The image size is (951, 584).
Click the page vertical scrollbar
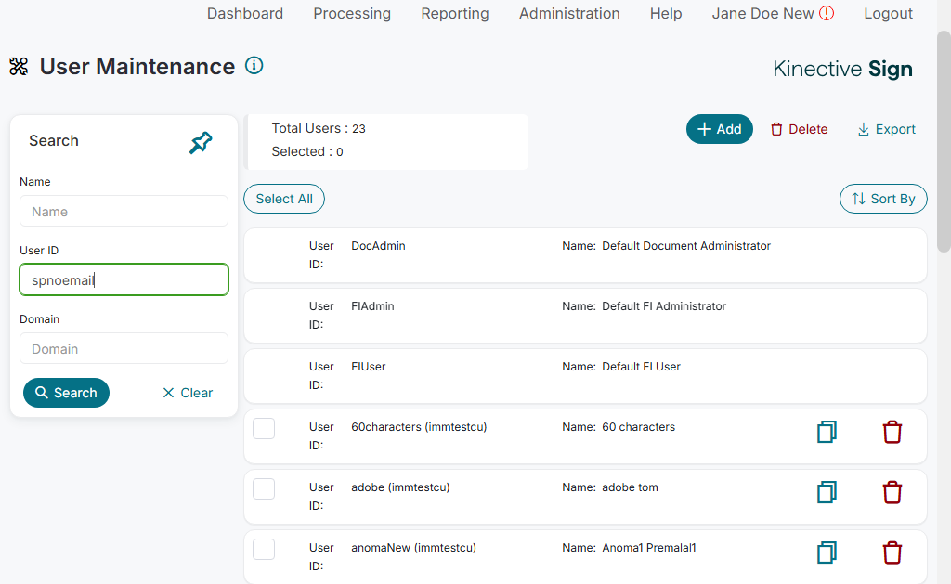click(x=944, y=139)
